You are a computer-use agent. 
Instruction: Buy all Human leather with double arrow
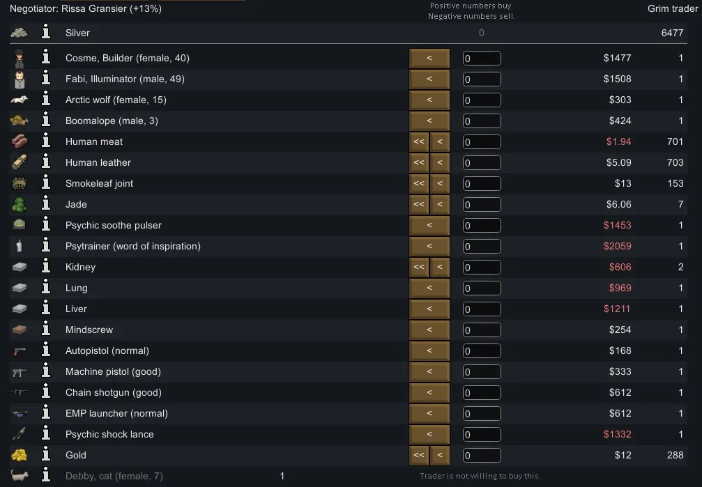click(418, 162)
